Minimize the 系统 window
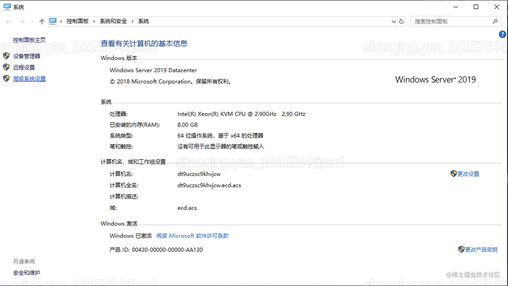This screenshot has height=286, width=508. [x=456, y=7]
